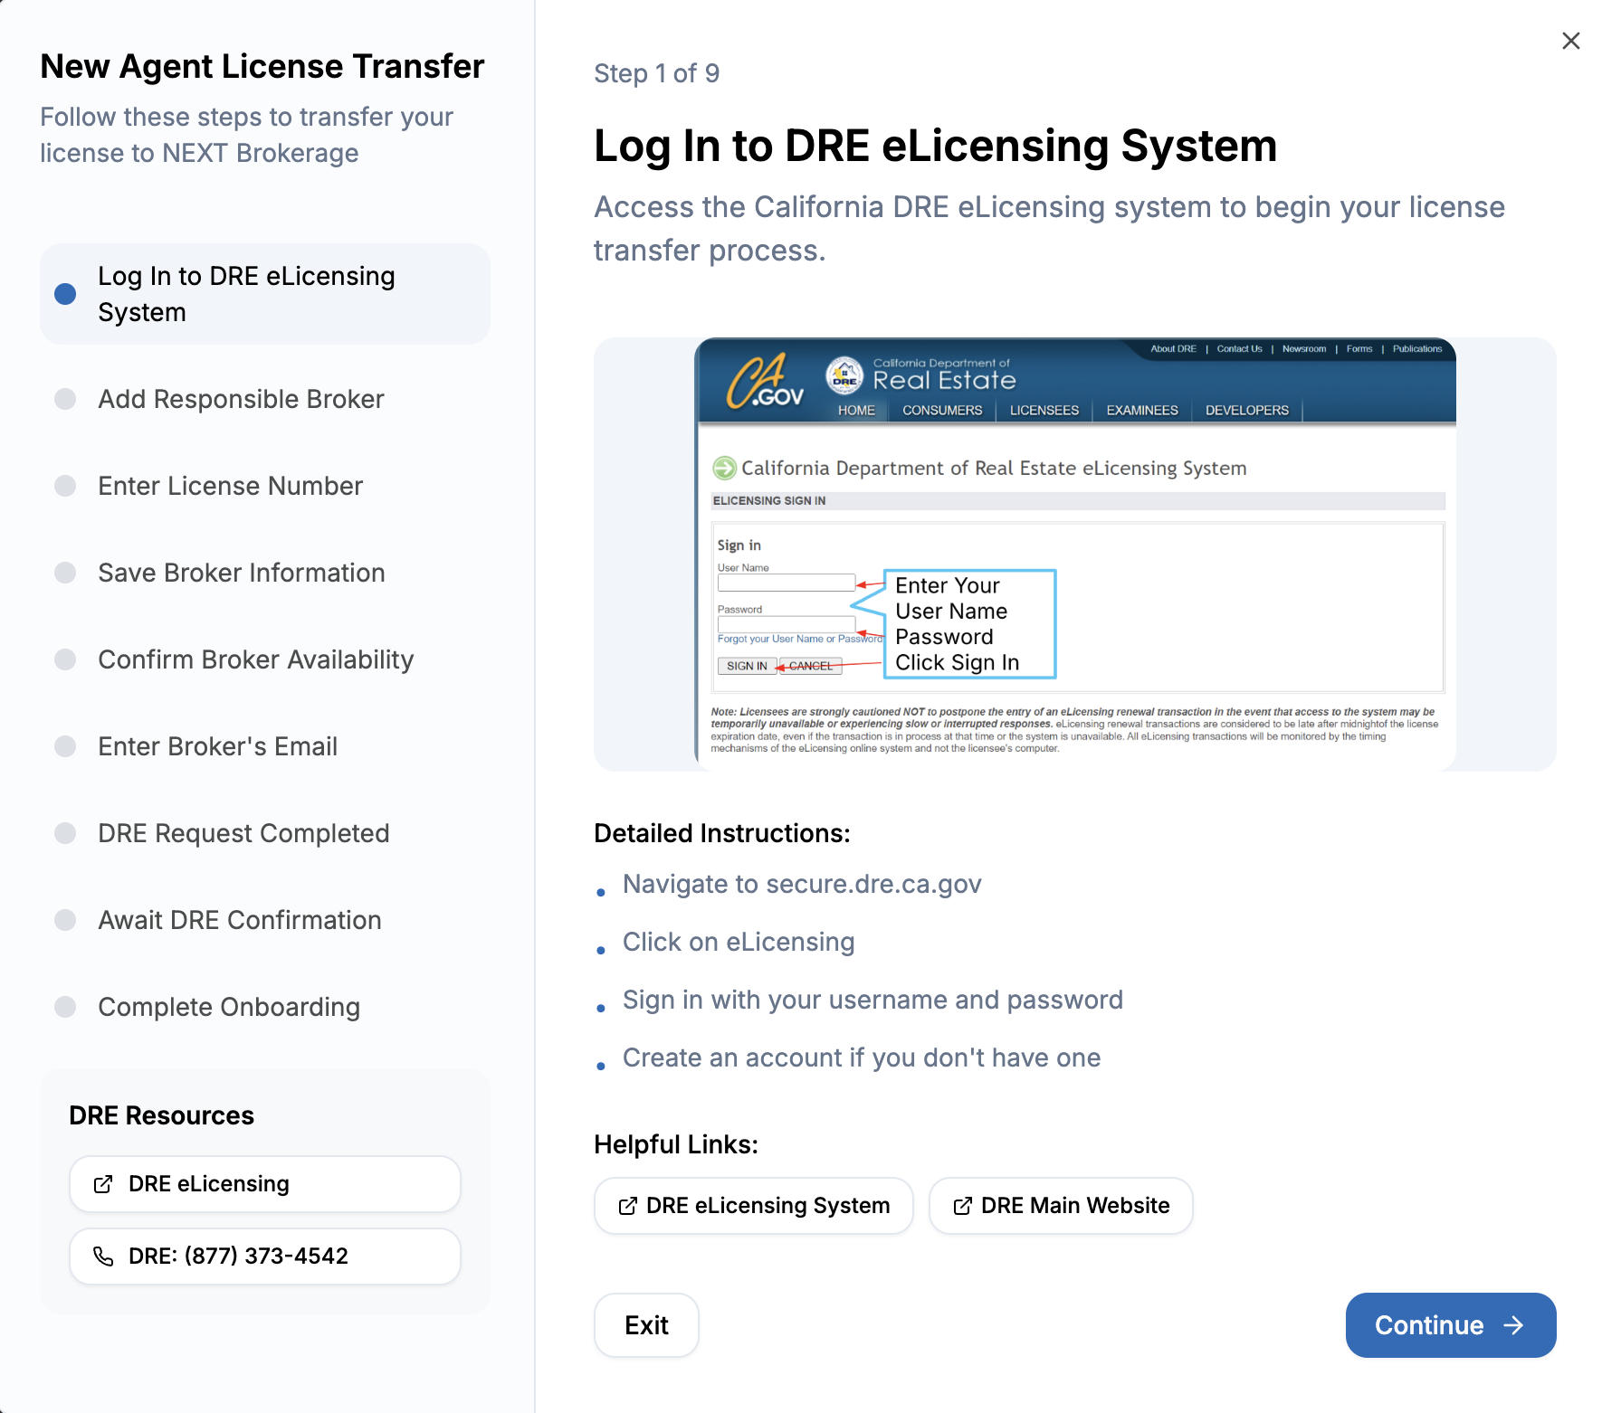This screenshot has height=1413, width=1602.
Task: Go to Enter Broker's Email step
Action: tap(265, 746)
